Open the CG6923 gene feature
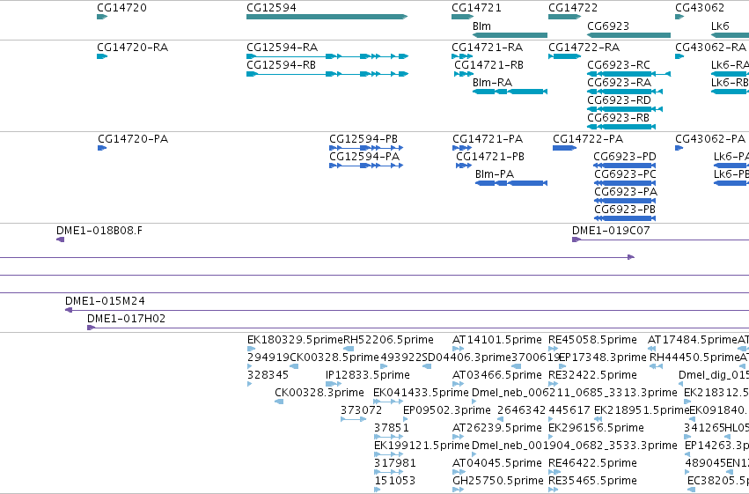 (x=628, y=35)
